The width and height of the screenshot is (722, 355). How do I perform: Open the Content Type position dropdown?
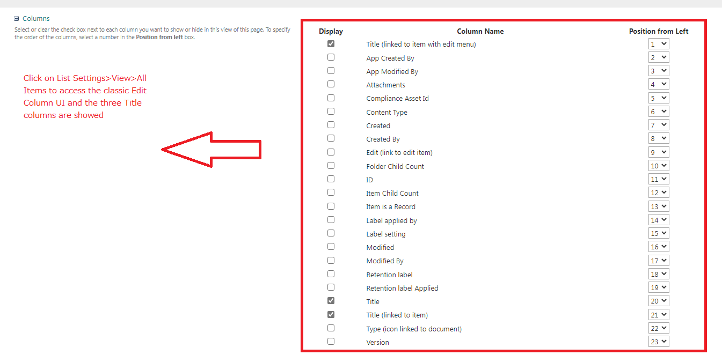pyautogui.click(x=659, y=112)
